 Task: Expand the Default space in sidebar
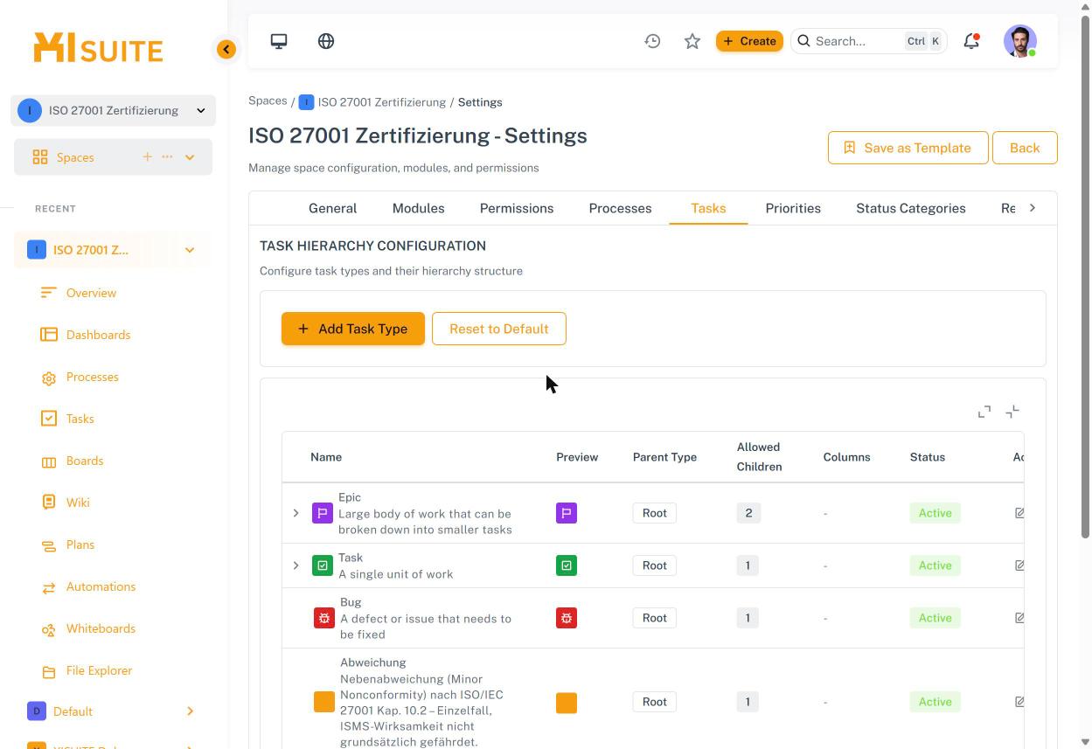[x=190, y=711]
